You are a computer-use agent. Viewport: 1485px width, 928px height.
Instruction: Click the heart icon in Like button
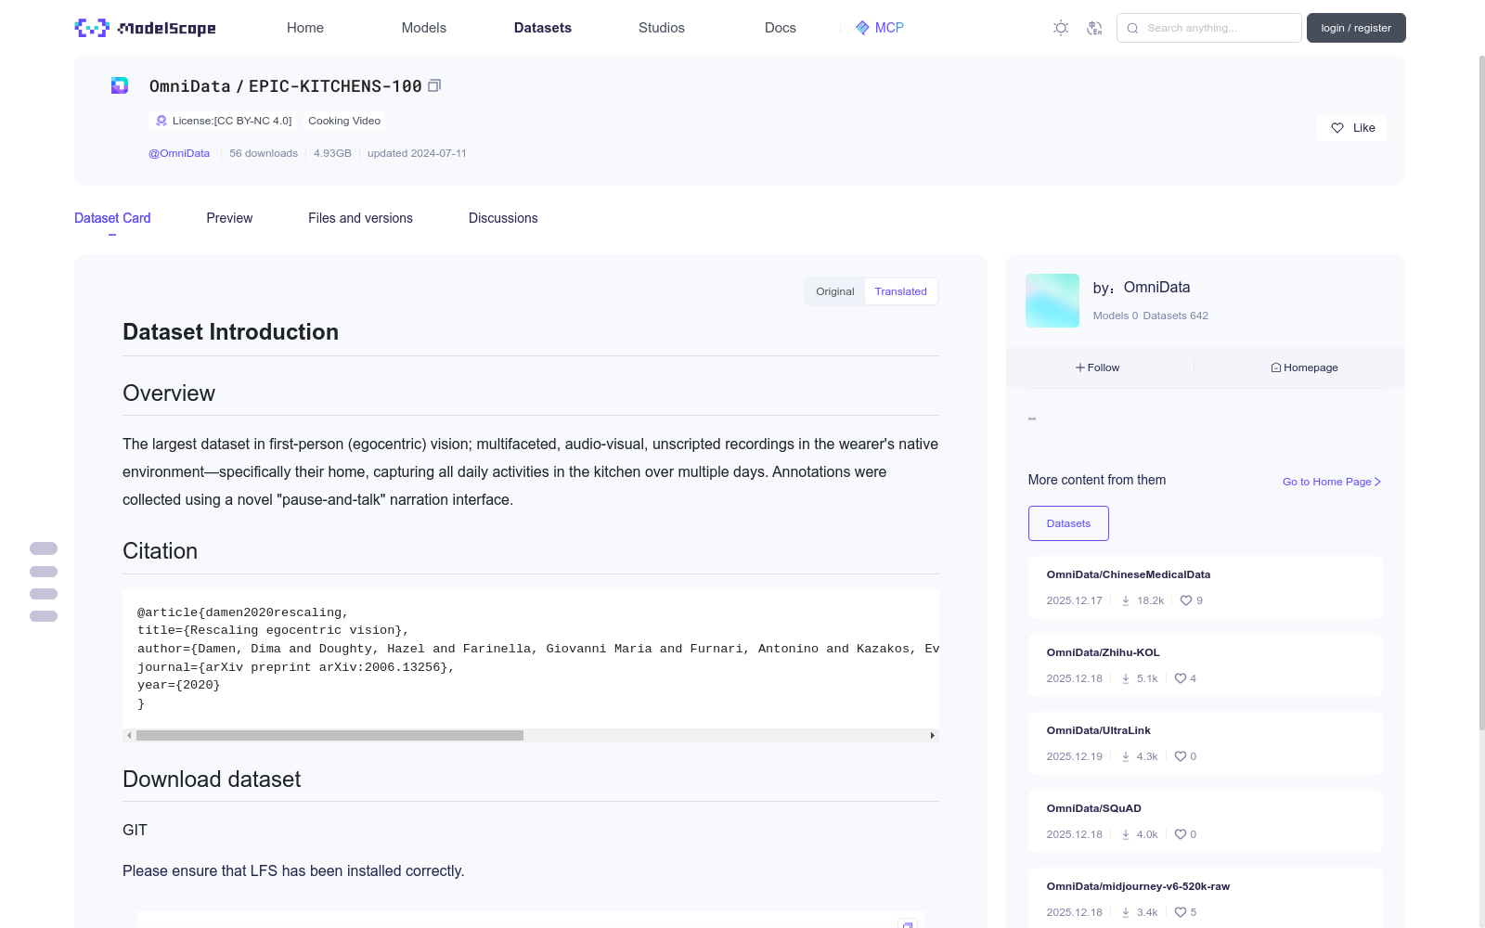click(1337, 128)
